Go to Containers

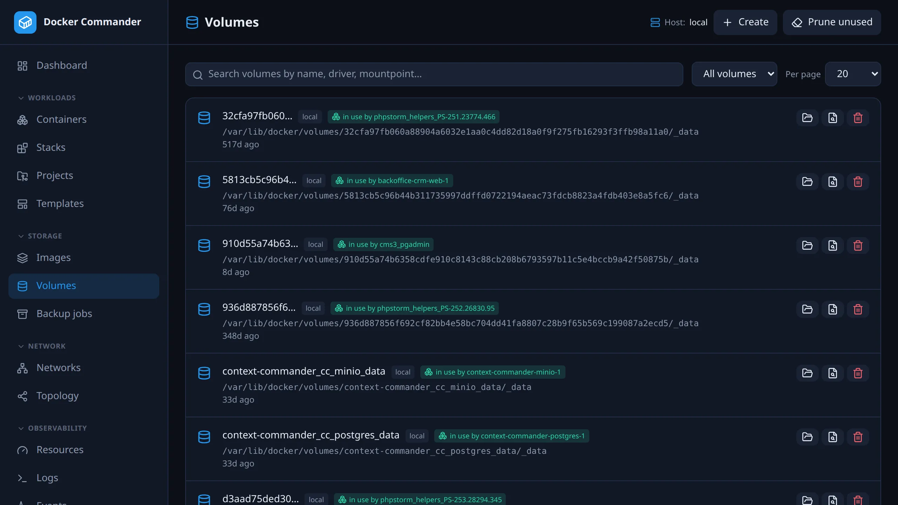point(84,120)
